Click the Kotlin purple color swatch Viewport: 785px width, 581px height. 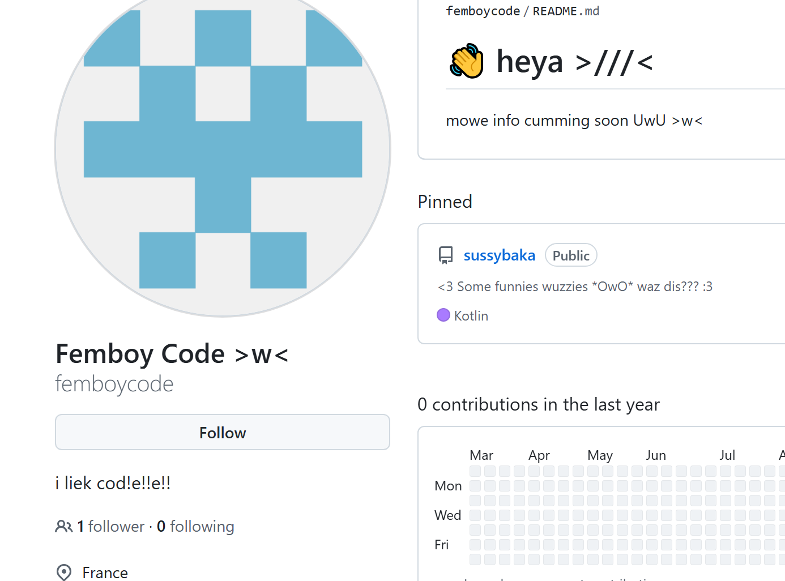click(443, 315)
